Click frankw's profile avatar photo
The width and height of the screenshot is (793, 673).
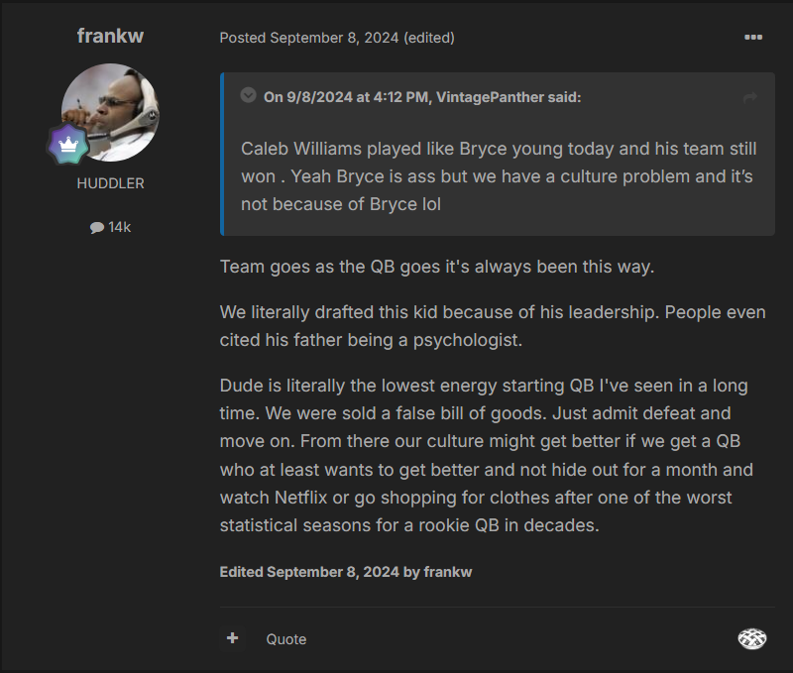pyautogui.click(x=110, y=112)
